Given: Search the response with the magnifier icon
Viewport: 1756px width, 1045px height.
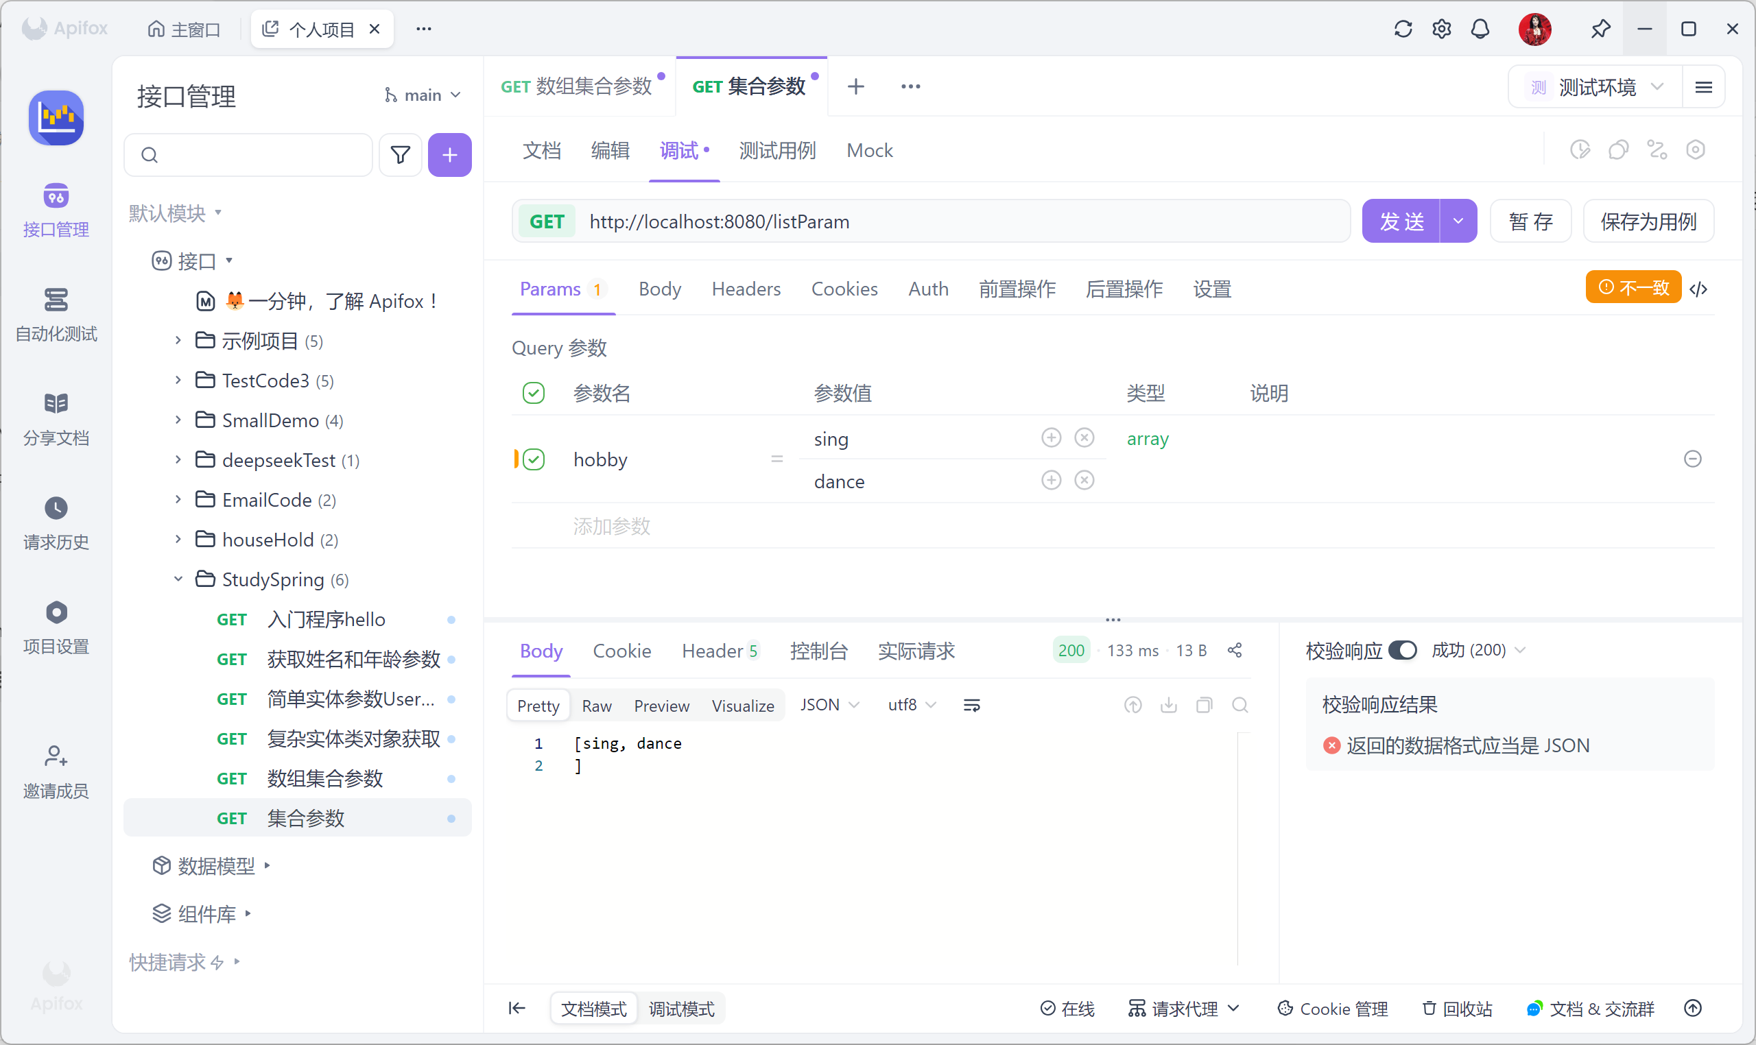Looking at the screenshot, I should (1239, 705).
